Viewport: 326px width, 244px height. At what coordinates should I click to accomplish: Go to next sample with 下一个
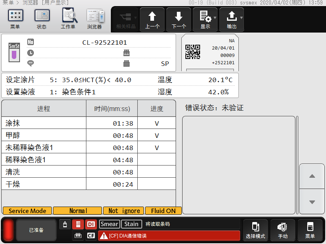coord(179,20)
